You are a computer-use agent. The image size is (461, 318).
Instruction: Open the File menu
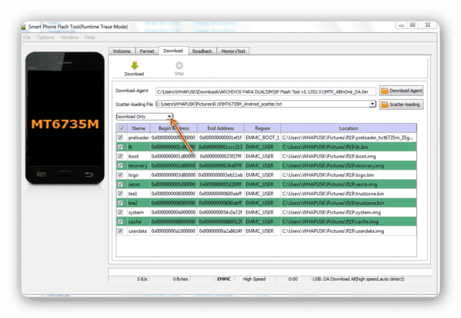(x=27, y=38)
